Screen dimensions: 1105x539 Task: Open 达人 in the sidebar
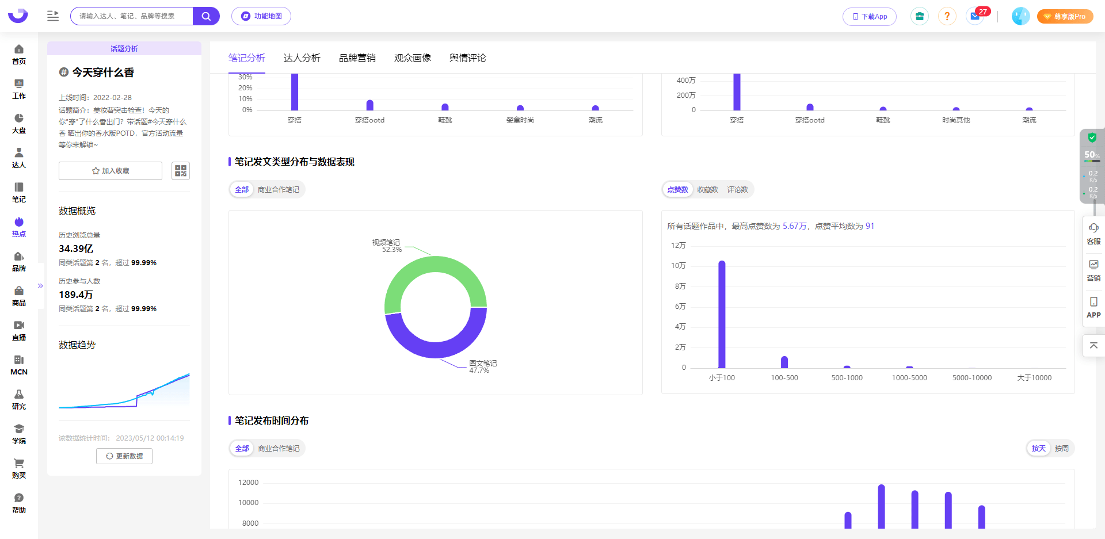[x=19, y=158]
